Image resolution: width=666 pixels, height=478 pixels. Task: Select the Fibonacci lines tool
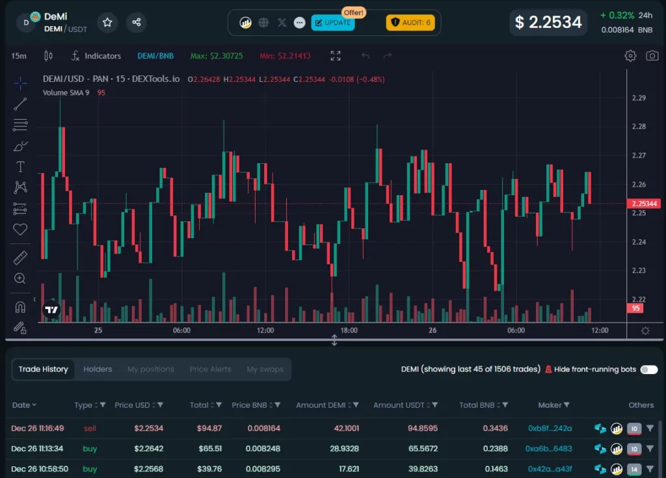point(20,124)
